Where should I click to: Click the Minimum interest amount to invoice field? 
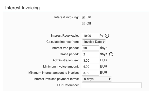tap(90, 73)
